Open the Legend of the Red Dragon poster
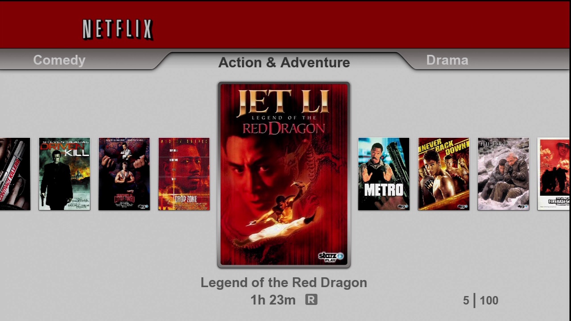The width and height of the screenshot is (571, 321). [x=284, y=175]
